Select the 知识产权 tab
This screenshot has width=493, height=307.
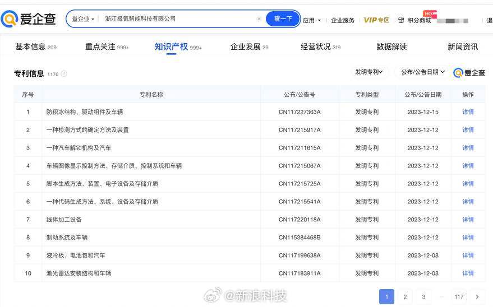(178, 46)
